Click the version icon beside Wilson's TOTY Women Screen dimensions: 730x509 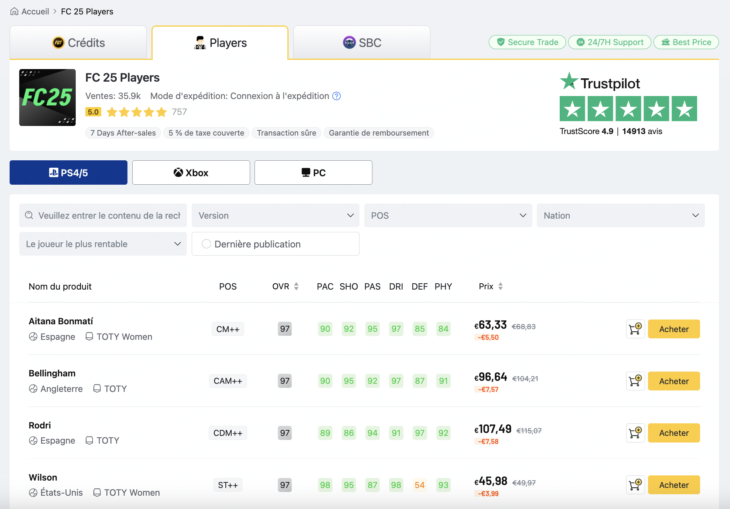(97, 493)
